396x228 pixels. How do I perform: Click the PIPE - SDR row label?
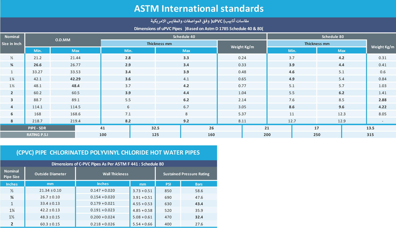coord(37,128)
